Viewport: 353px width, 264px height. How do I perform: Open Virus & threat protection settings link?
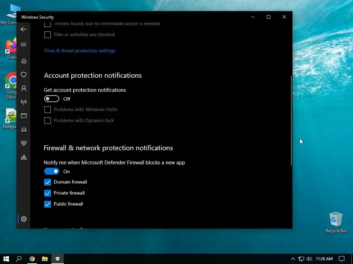point(80,51)
